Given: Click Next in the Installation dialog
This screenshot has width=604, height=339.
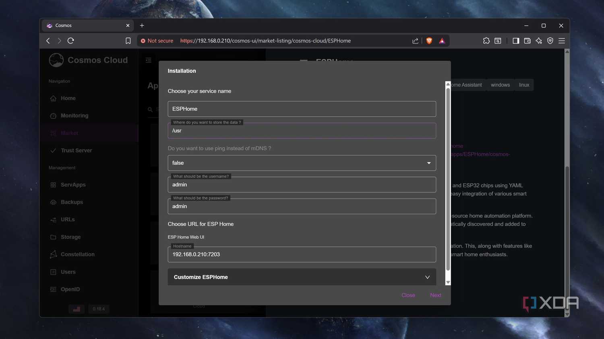Looking at the screenshot, I should [x=435, y=295].
